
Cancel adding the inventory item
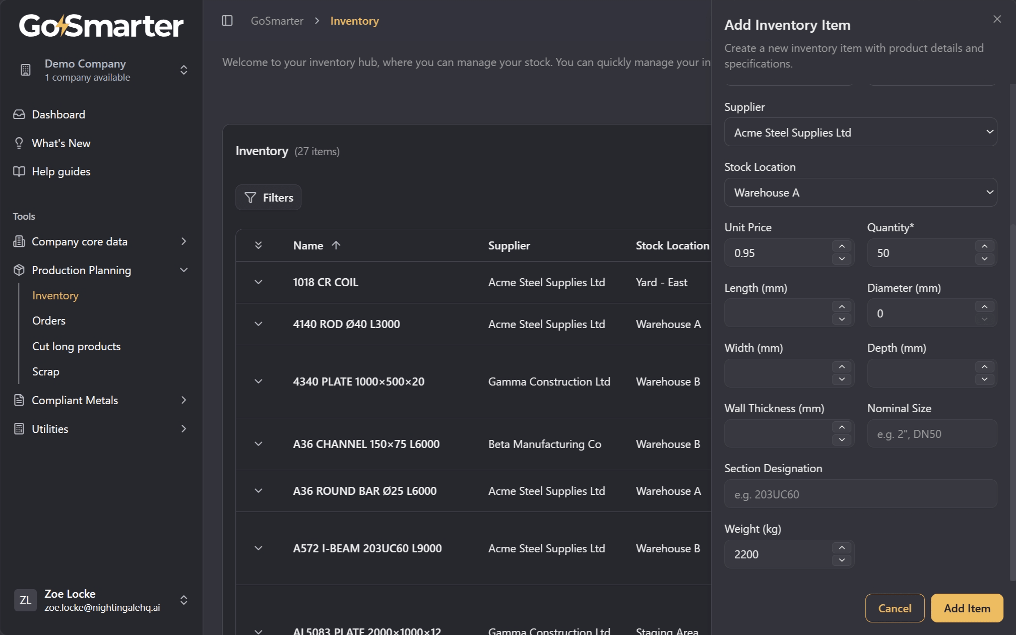pyautogui.click(x=895, y=608)
